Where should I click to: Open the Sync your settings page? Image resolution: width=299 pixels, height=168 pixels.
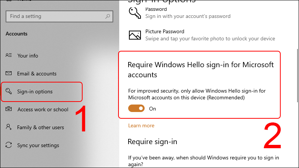(38, 145)
